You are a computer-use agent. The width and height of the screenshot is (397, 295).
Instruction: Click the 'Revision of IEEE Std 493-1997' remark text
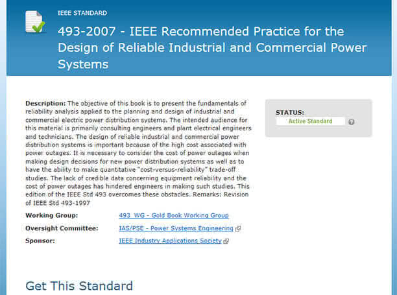(x=137, y=198)
